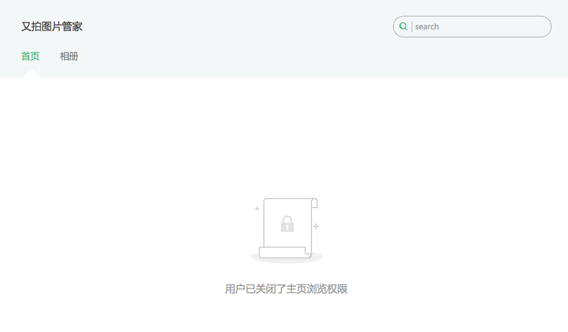Viewport: 568px width, 332px height.
Task: Click the blank document area above the padlock
Action: click(x=287, y=207)
